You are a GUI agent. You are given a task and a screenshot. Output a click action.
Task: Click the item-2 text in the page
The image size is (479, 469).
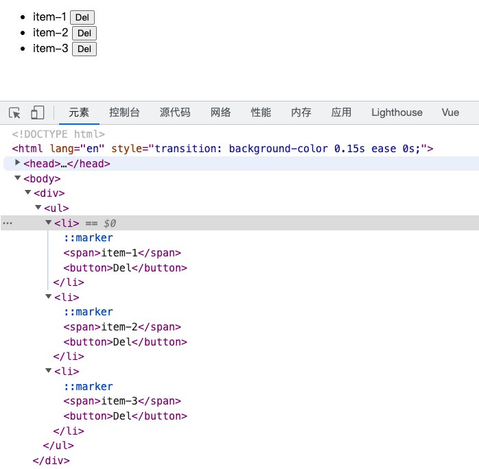tap(51, 33)
